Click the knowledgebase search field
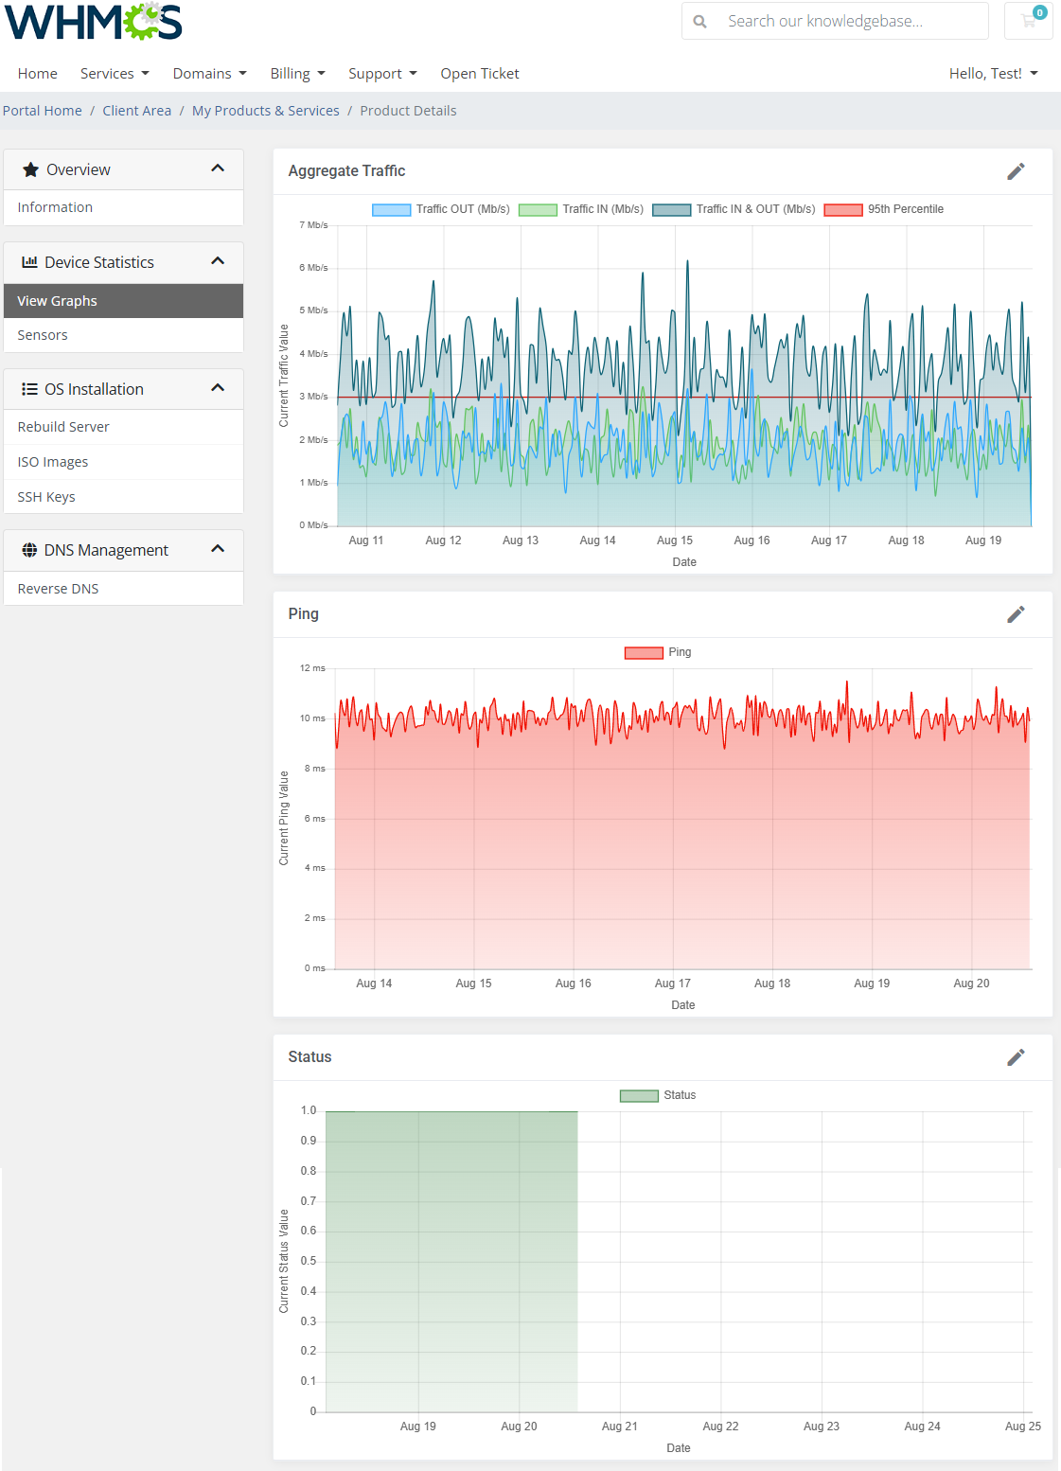 (x=852, y=21)
